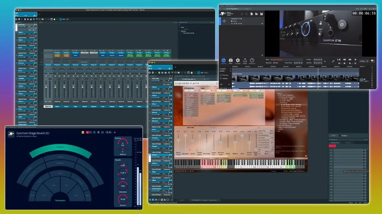Click link chain icon near transport controls

(x=333, y=61)
